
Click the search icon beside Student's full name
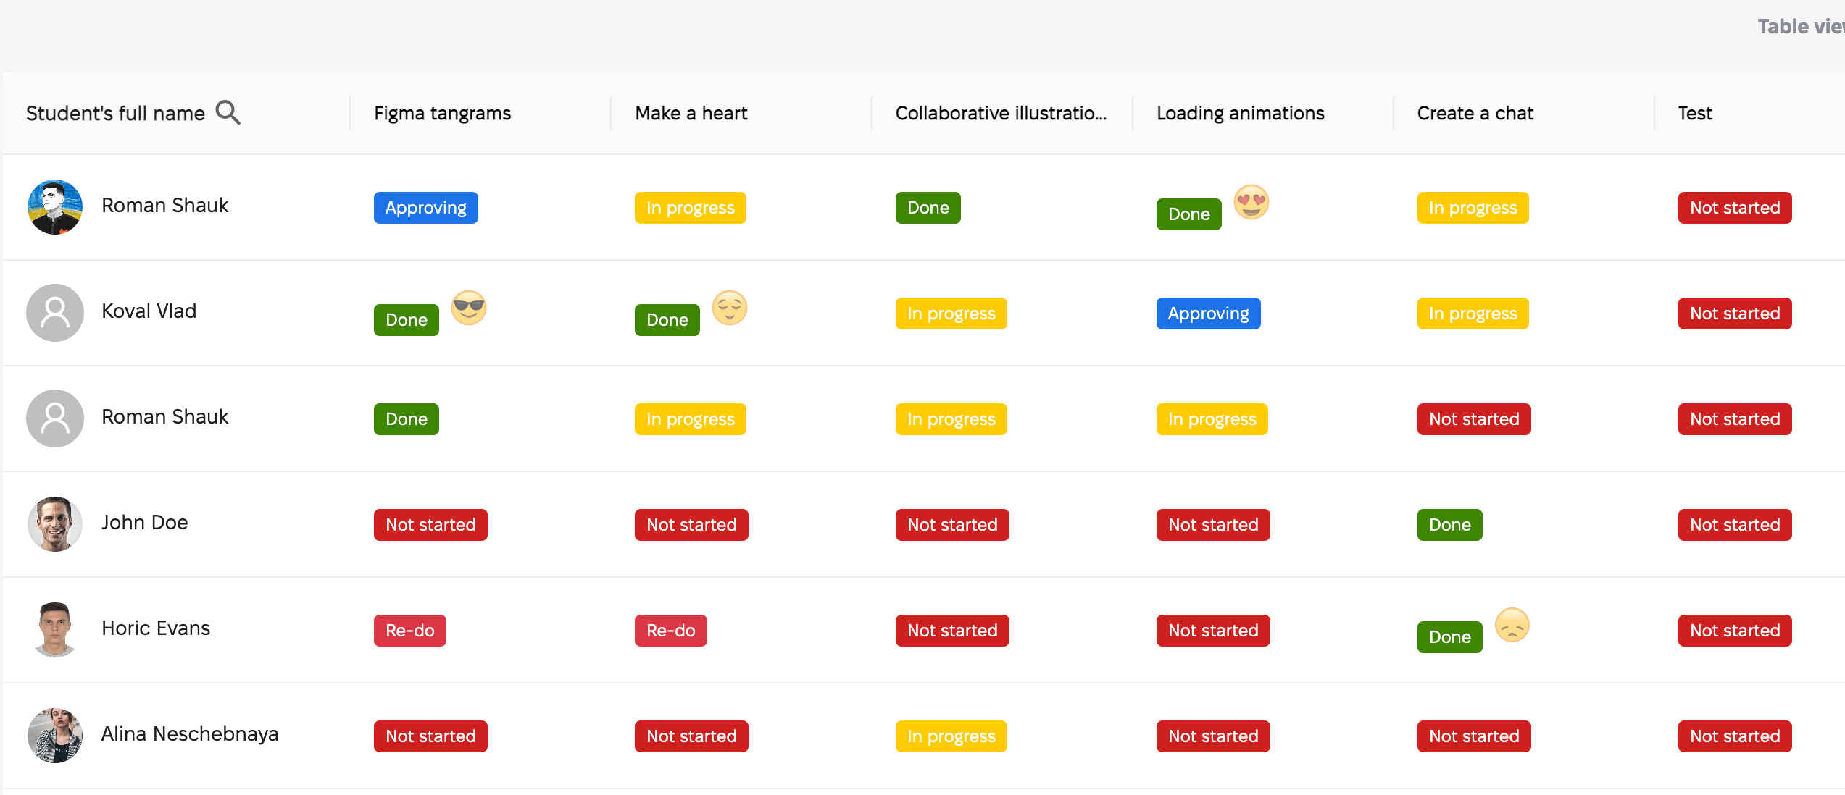tap(228, 113)
